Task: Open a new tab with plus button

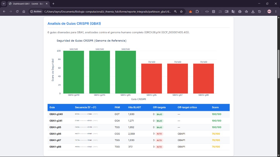Action: tap(53, 4)
